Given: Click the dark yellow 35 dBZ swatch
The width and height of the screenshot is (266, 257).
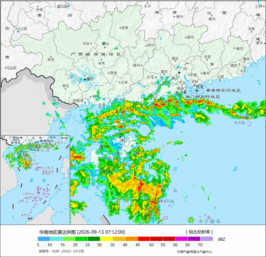Looking at the screenshot, I should (119, 239).
